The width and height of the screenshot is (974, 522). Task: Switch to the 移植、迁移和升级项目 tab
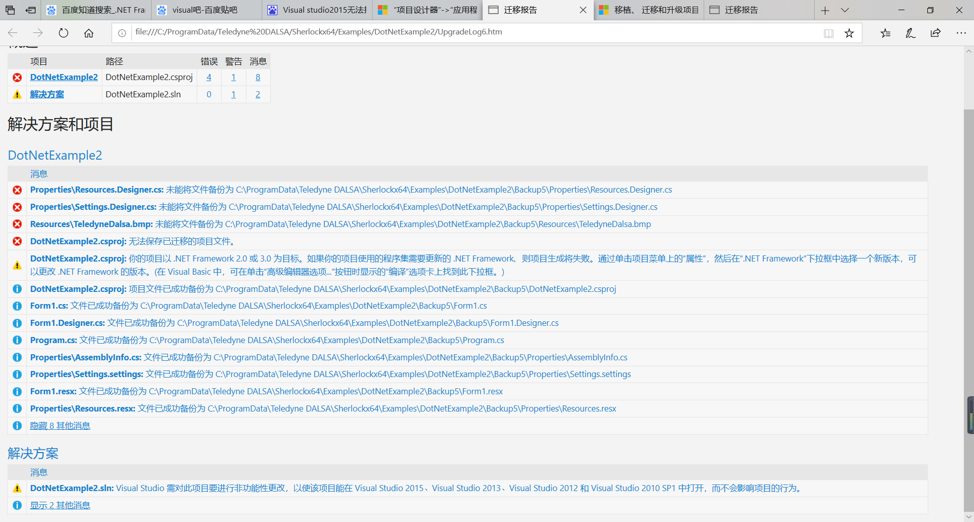pyautogui.click(x=649, y=10)
